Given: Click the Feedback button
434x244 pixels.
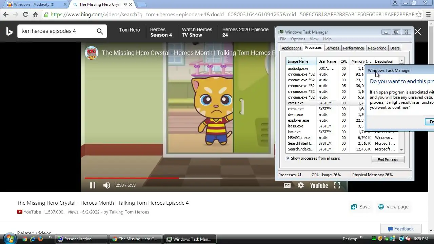Looking at the screenshot, I should coord(400,229).
